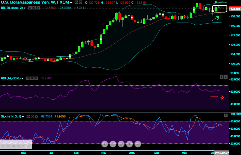Move RSI pane down with down-arrow icon
This screenshot has width=241, height=155.
coord(226,77)
